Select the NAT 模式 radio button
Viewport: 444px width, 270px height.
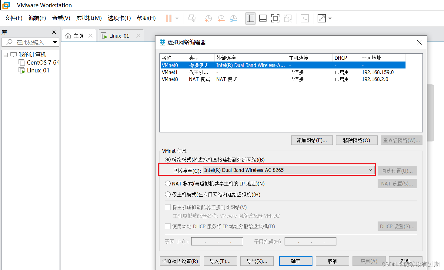click(x=168, y=183)
